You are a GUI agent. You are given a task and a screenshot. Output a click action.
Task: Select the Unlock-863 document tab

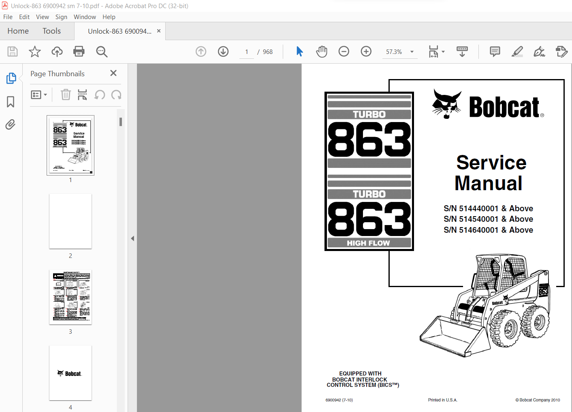tap(120, 31)
